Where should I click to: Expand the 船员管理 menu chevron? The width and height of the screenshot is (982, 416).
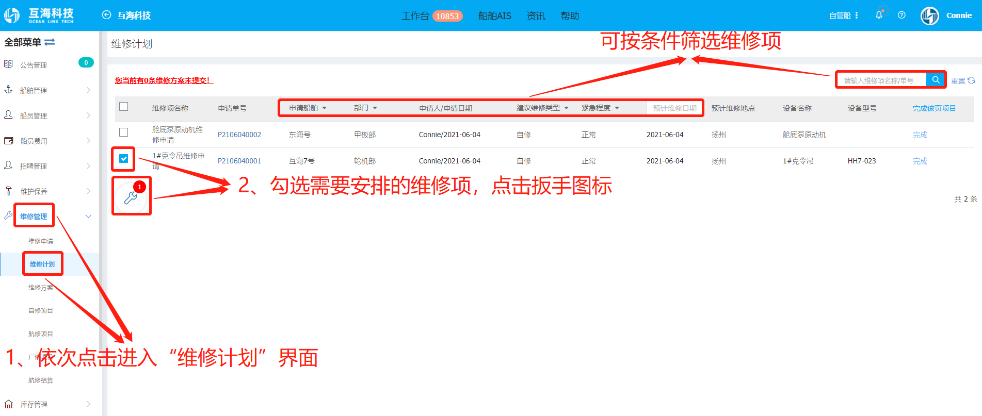pyautogui.click(x=88, y=115)
